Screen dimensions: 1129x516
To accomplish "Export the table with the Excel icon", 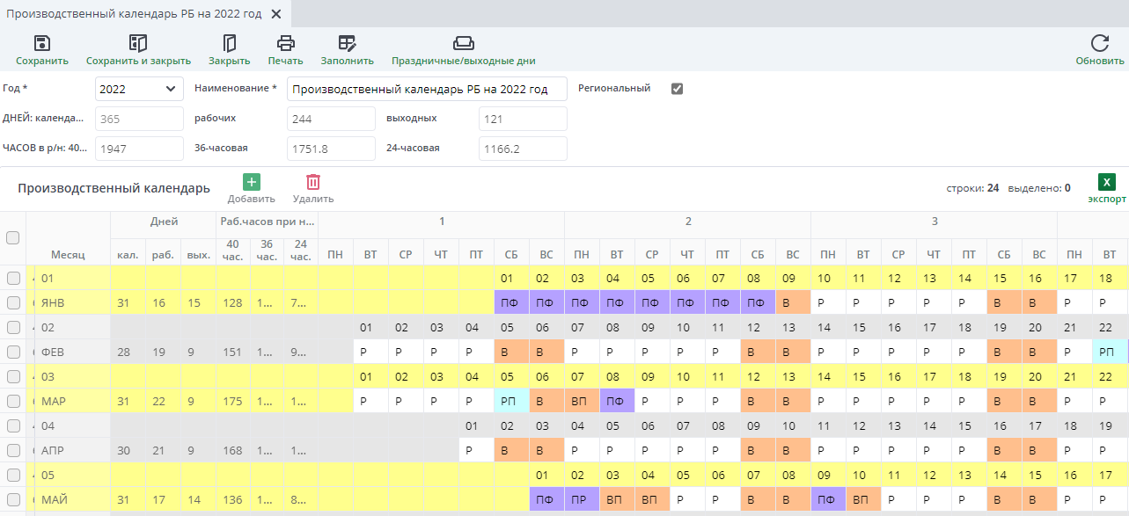I will pyautogui.click(x=1107, y=182).
